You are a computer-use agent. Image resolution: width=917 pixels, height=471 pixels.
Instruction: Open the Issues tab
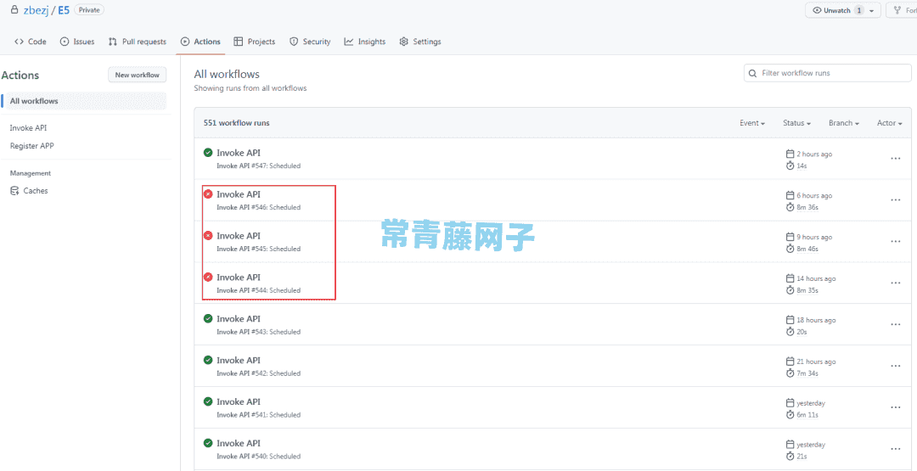click(x=77, y=42)
